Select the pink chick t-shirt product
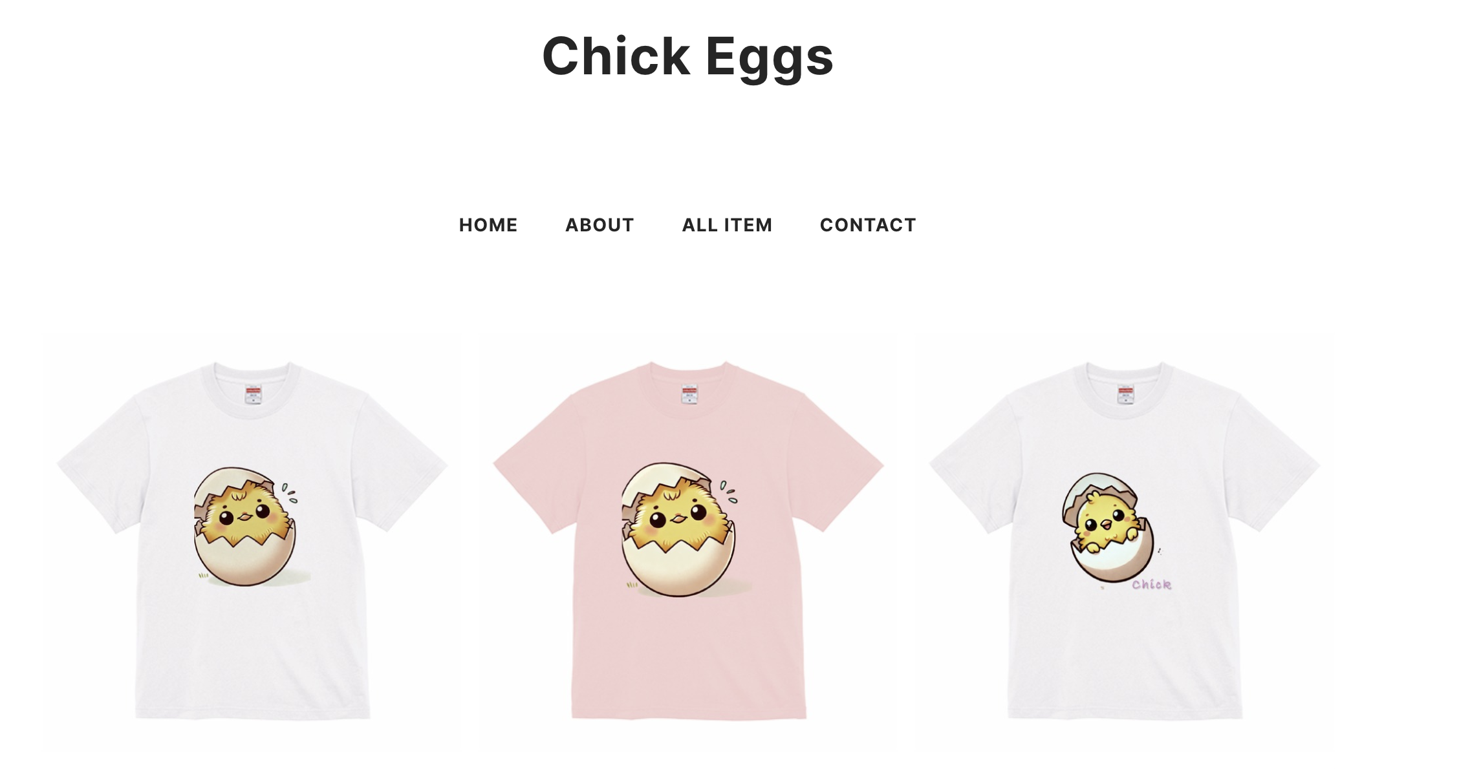1481x769 pixels. pyautogui.click(x=688, y=540)
